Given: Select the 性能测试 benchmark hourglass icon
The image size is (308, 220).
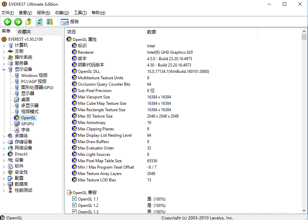Looking at the screenshot, I should (x=10, y=190).
